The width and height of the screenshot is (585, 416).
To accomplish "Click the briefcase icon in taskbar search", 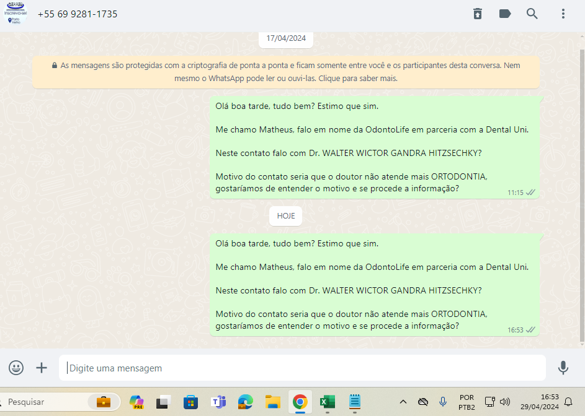I will tap(104, 402).
